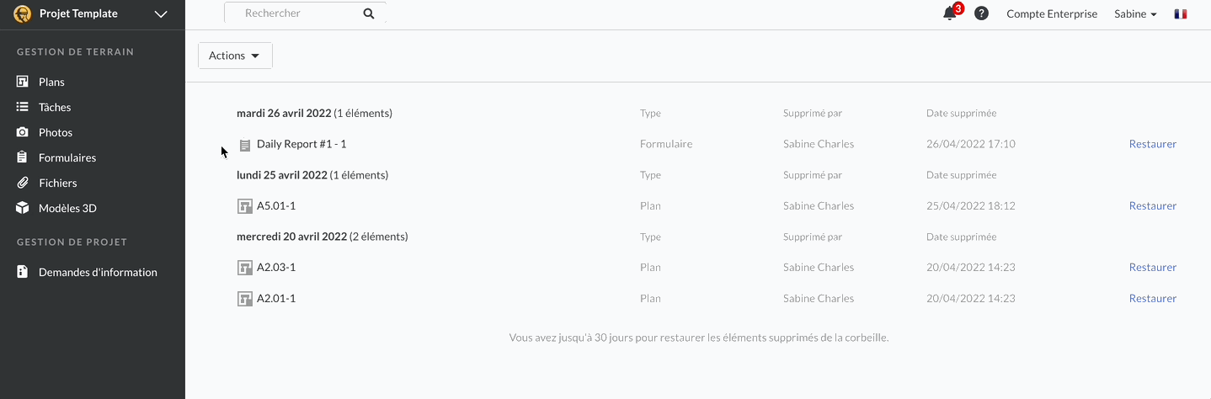Click the A5.01-1 plan icon

(245, 206)
